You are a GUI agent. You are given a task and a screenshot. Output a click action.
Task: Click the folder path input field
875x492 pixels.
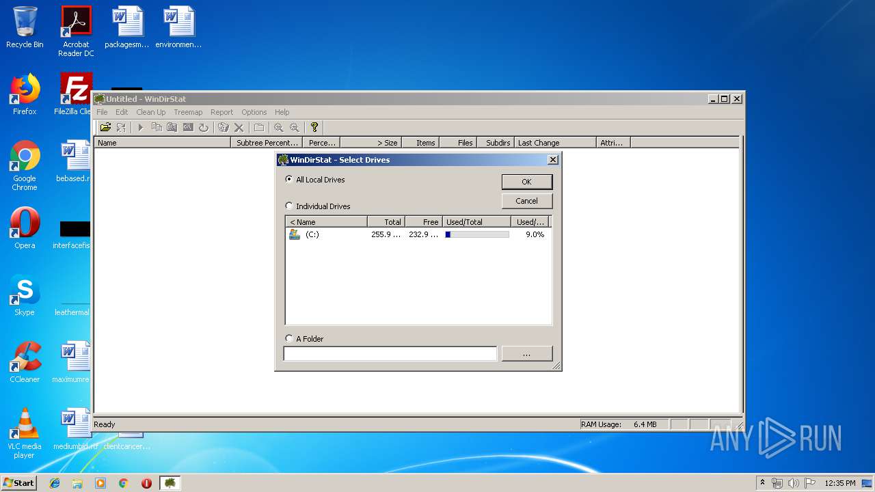[x=390, y=353]
